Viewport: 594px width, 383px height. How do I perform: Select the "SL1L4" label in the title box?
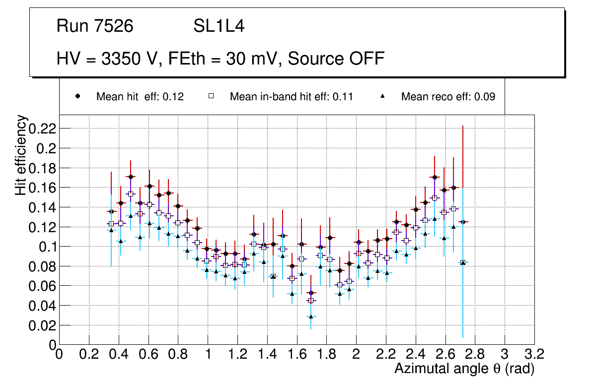[219, 26]
